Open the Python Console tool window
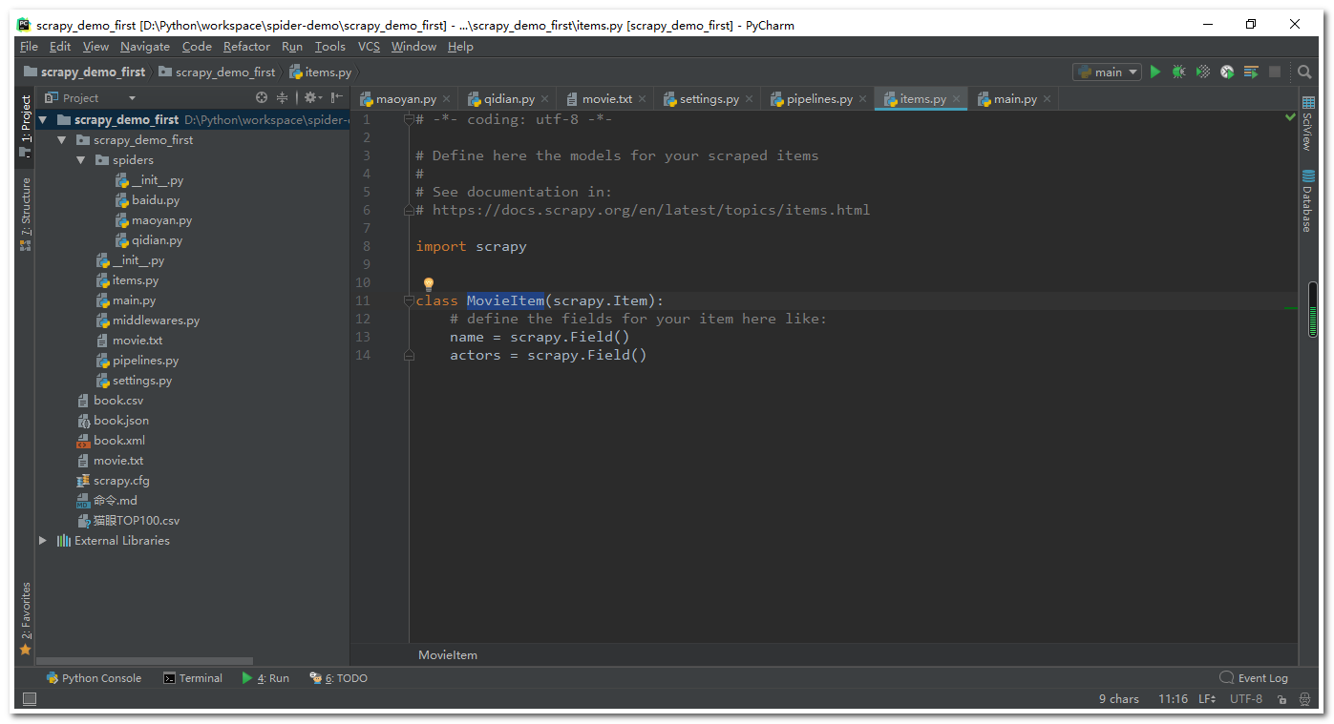 [94, 678]
